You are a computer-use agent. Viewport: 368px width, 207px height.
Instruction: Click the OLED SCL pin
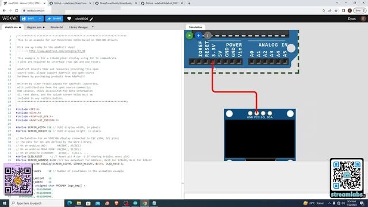click(x=263, y=113)
